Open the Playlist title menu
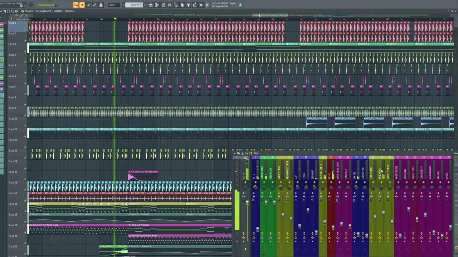The height and width of the screenshot is (257, 458). click(x=29, y=11)
